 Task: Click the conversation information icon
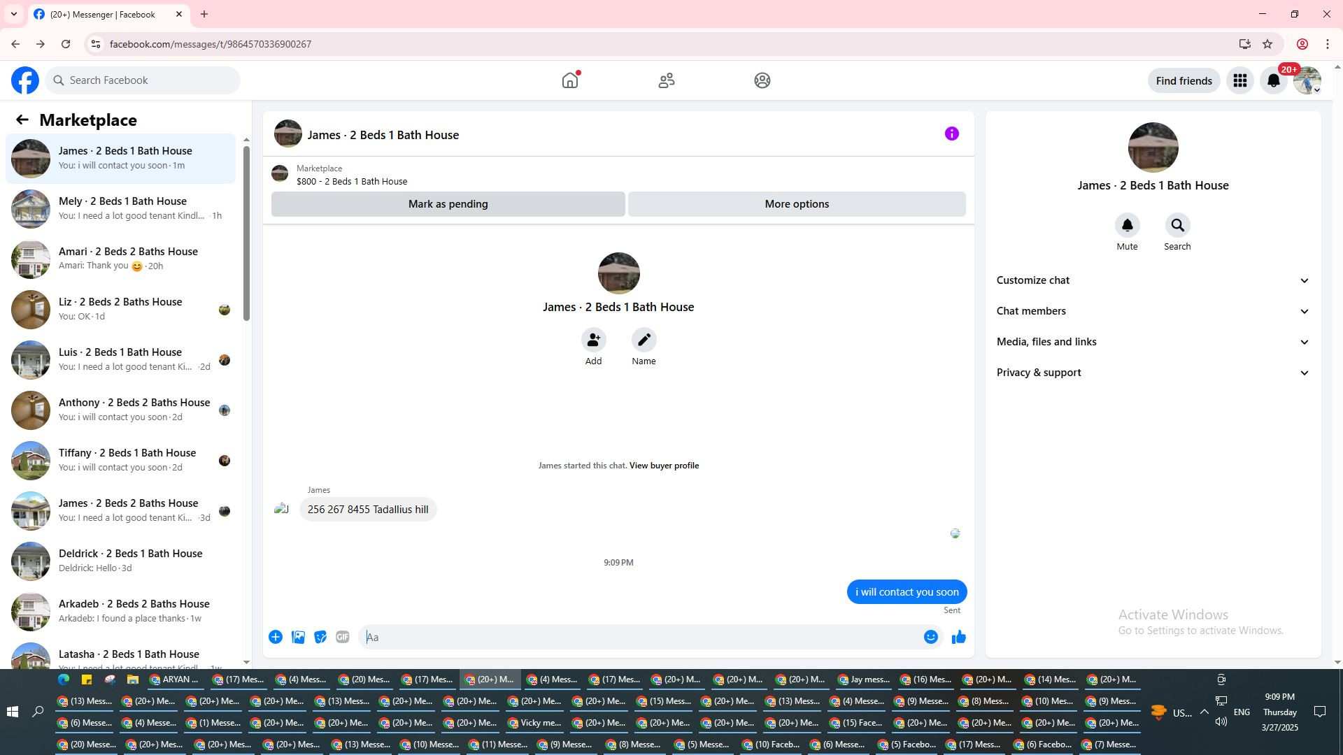[x=952, y=134]
